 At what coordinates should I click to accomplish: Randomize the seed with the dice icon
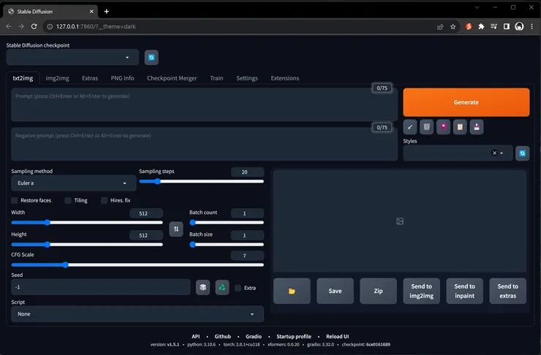[203, 287]
